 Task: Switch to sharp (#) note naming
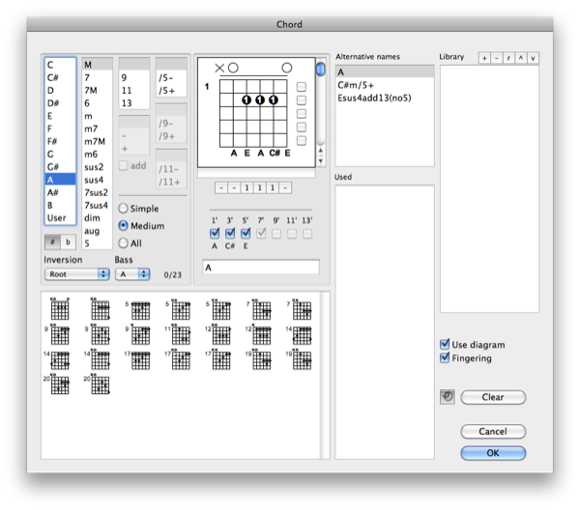(54, 241)
